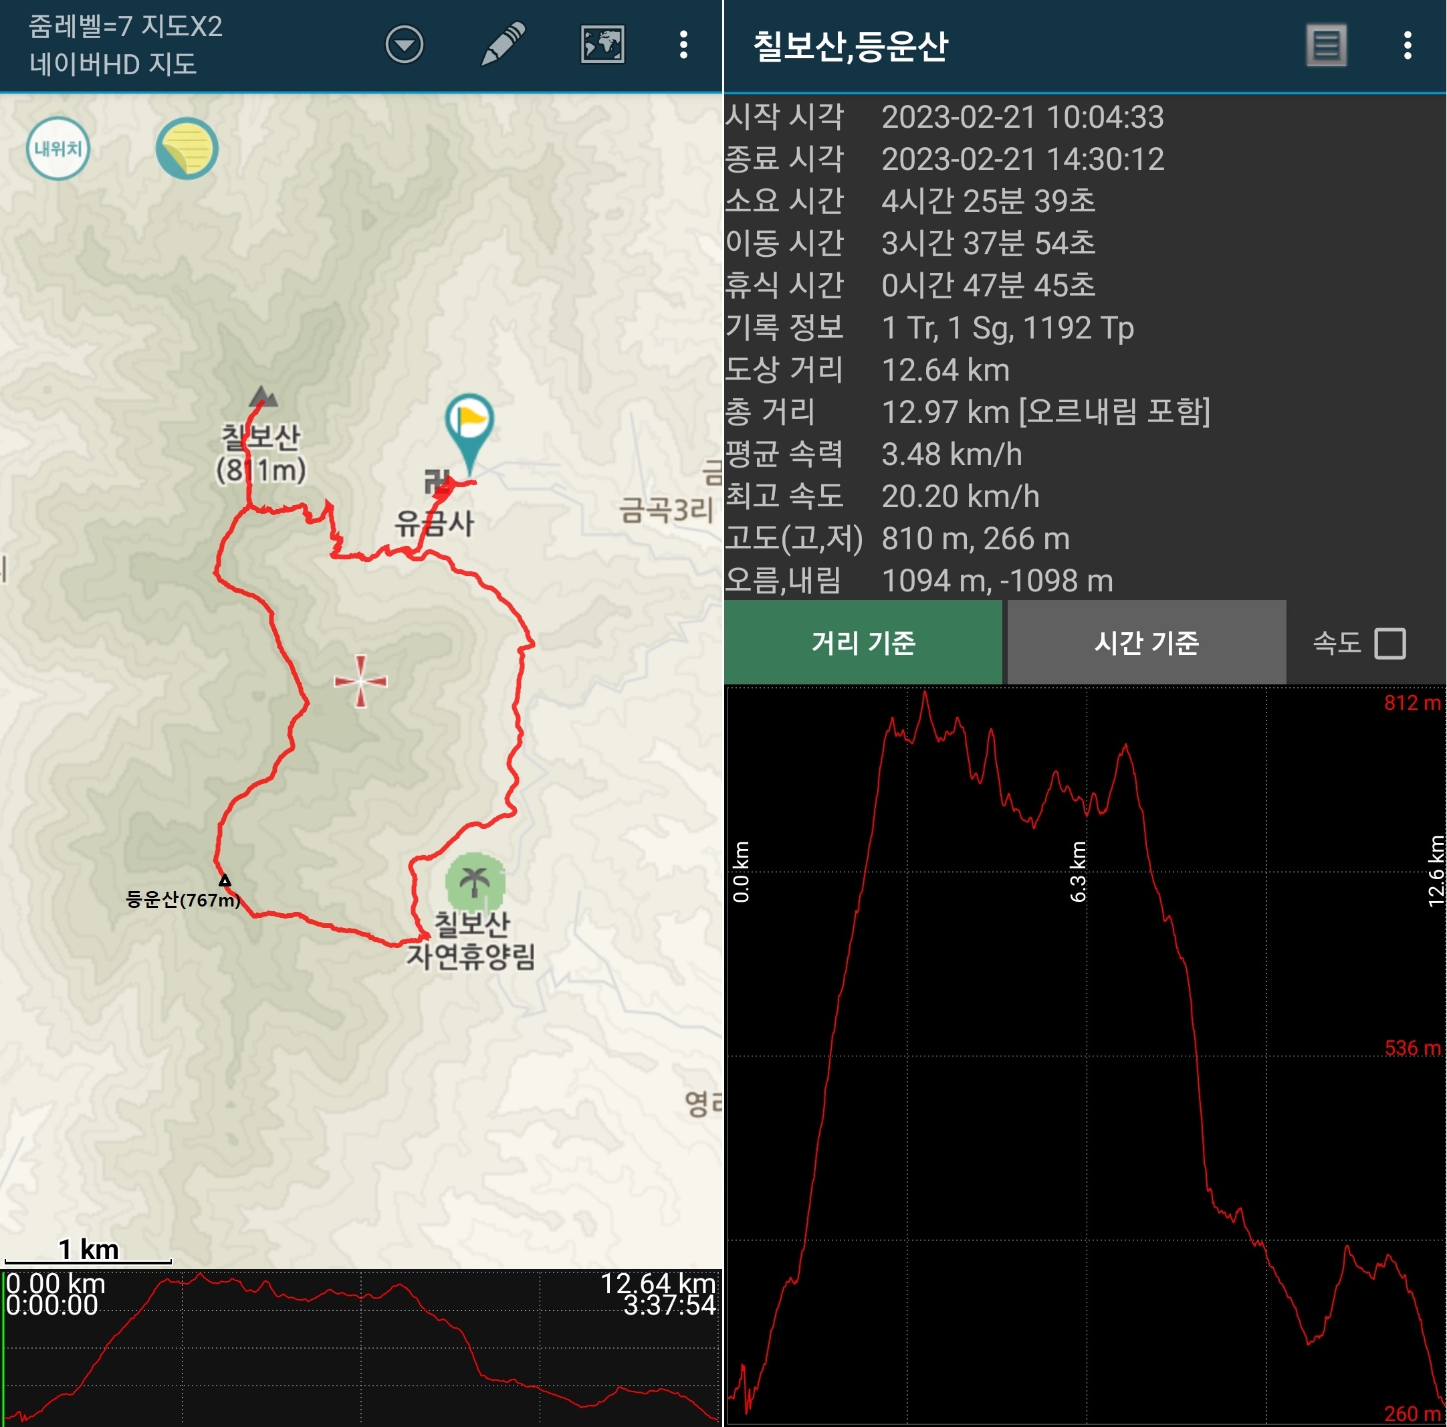Open the world map selection icon
Viewport: 1447px width, 1427px height.
(602, 45)
